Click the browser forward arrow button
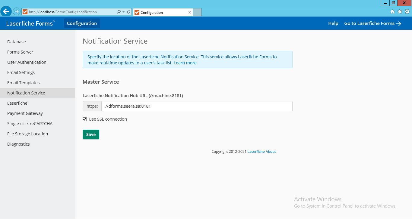 [x=17, y=12]
